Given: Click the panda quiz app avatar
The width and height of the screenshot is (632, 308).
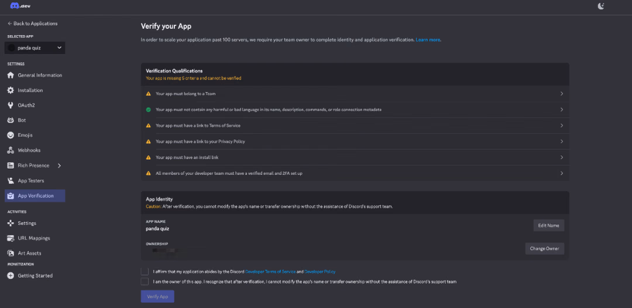Looking at the screenshot, I should (11, 47).
